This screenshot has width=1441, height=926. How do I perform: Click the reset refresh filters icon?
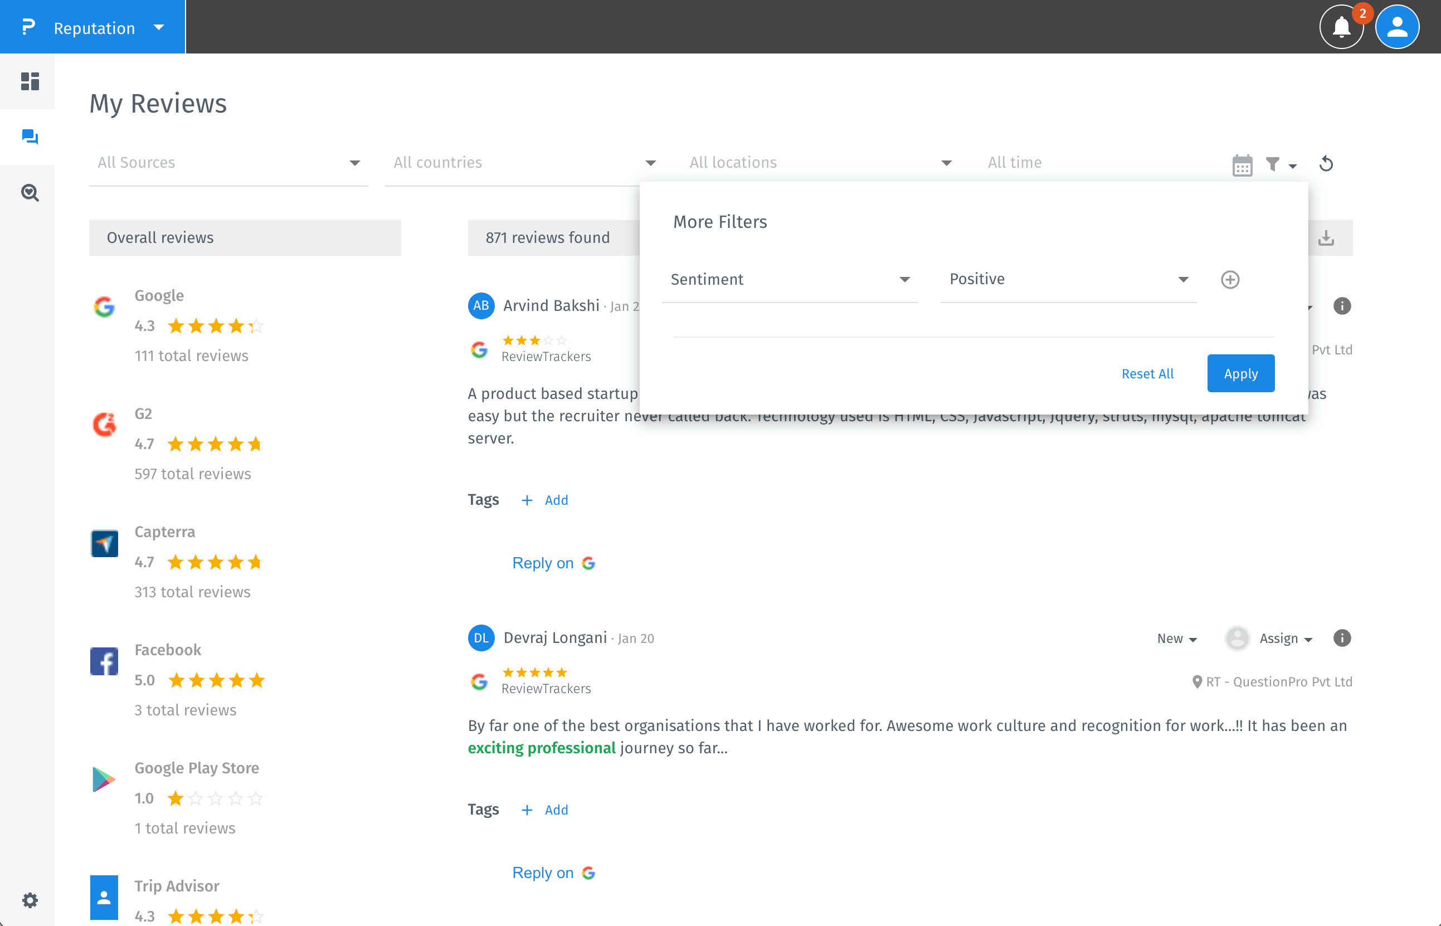(x=1326, y=164)
